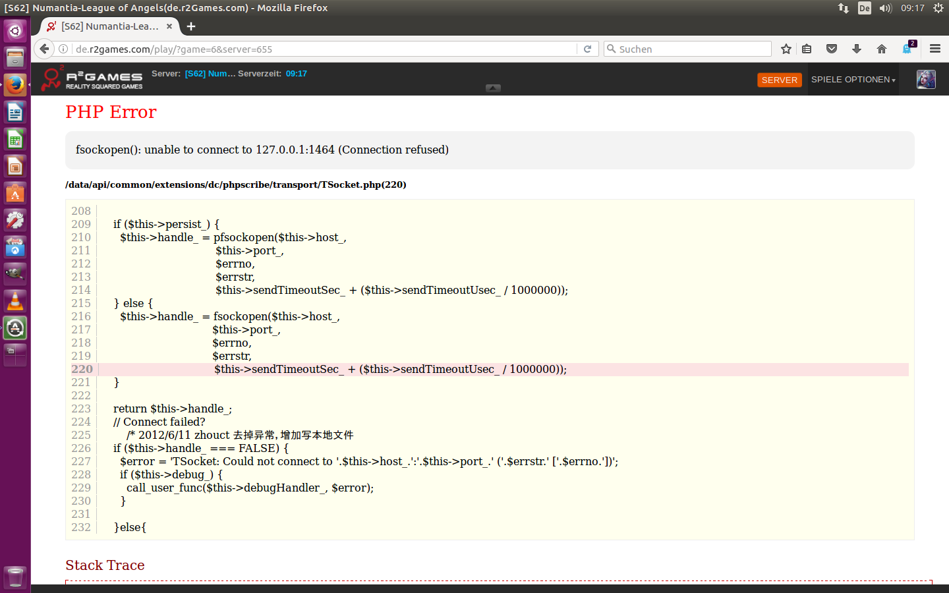Expand the SPIELE OPTIONEN dropdown
This screenshot has height=593, width=949.
(x=853, y=80)
